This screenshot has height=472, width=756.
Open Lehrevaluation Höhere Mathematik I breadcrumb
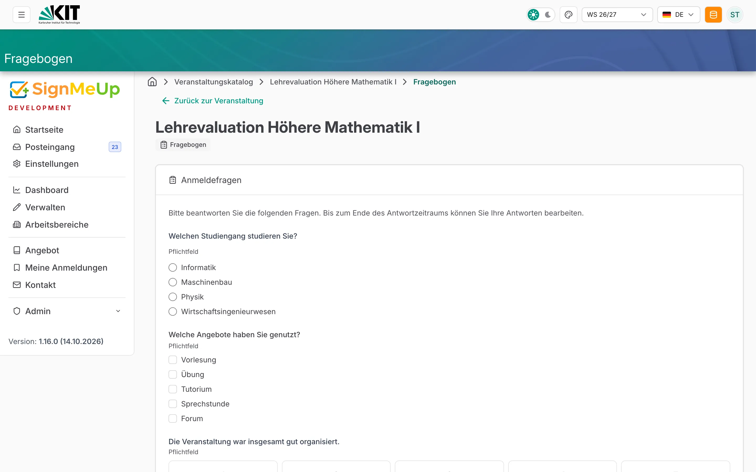tap(333, 82)
